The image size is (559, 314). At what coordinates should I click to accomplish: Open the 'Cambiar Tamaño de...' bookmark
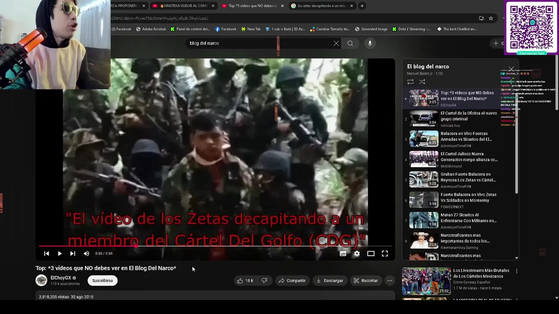tap(330, 29)
